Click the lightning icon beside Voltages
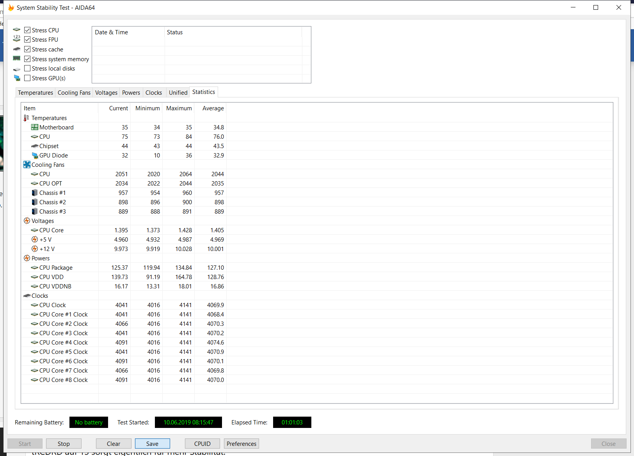 click(x=27, y=221)
